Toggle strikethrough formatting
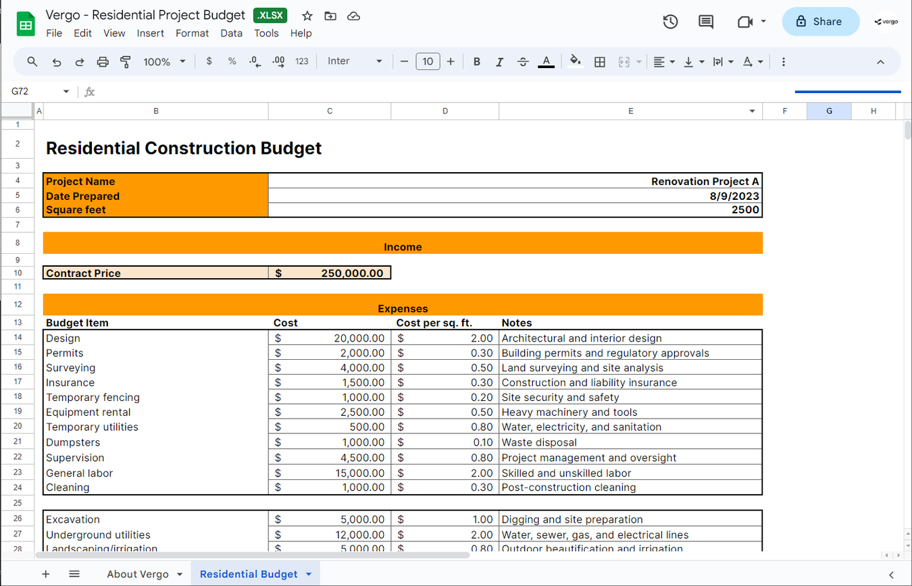This screenshot has width=912, height=586. click(x=522, y=61)
